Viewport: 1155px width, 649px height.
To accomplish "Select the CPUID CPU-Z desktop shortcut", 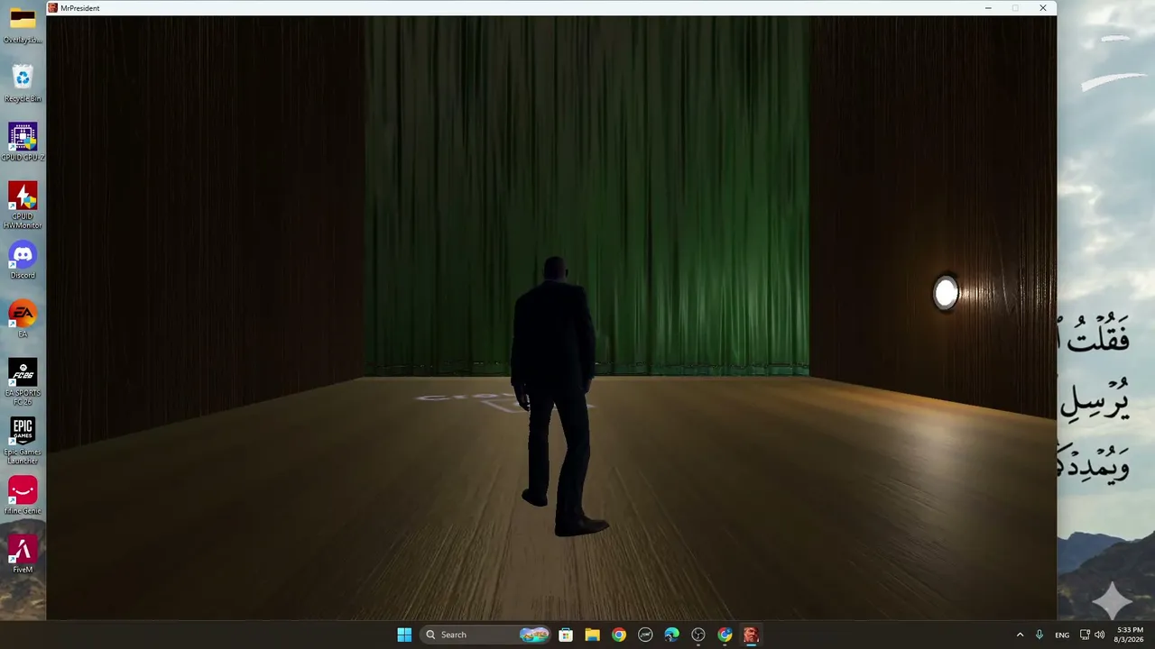I will pyautogui.click(x=23, y=142).
